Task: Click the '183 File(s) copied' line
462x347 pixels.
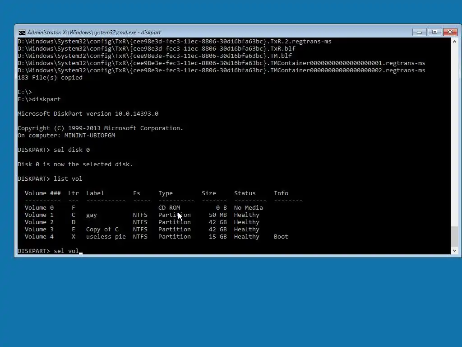Action: [x=50, y=77]
